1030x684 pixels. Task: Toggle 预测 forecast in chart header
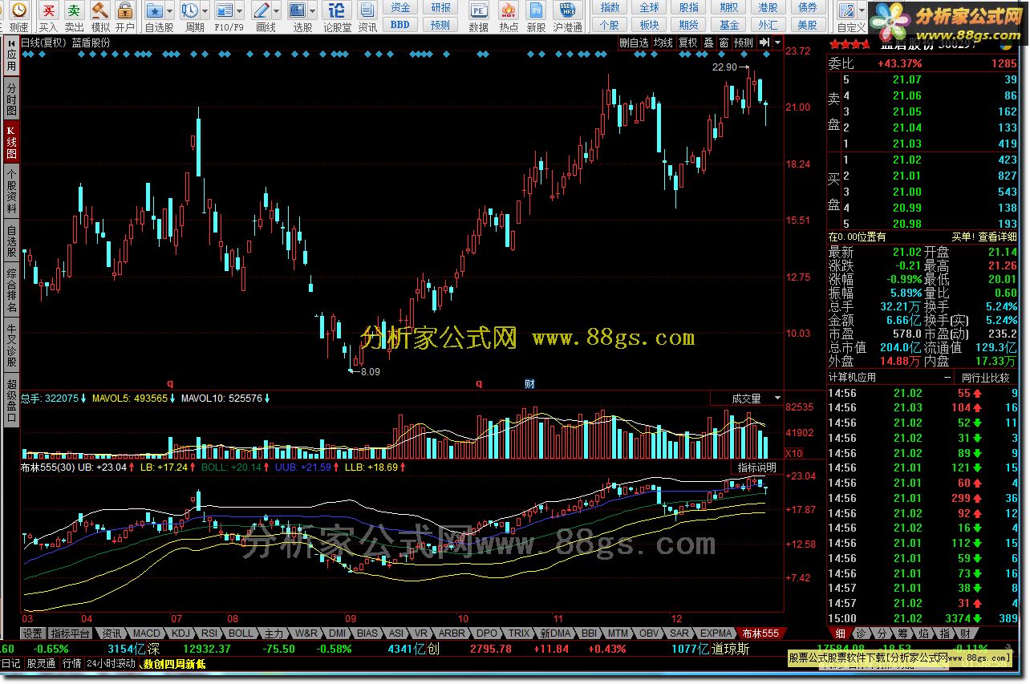tap(744, 42)
